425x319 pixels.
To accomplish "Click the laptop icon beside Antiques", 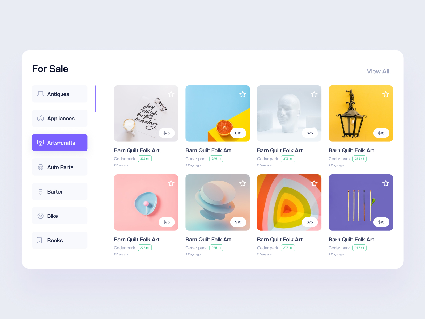I will coord(40,94).
